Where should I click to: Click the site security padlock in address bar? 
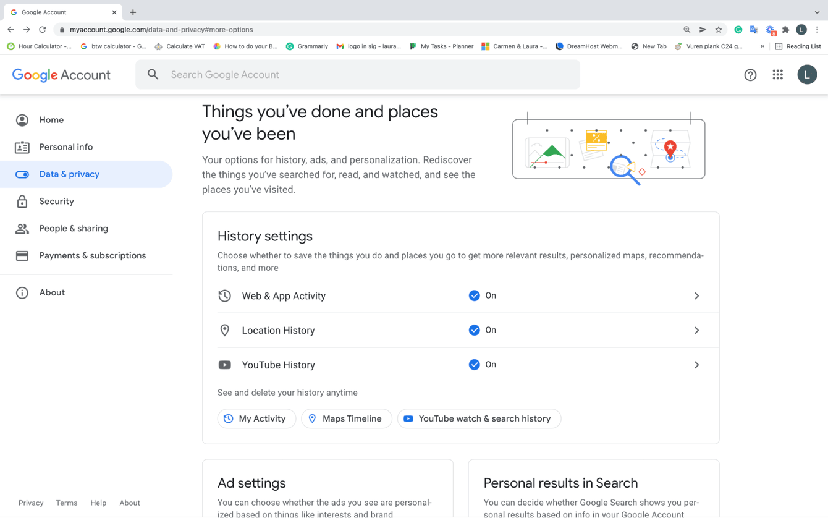(62, 29)
